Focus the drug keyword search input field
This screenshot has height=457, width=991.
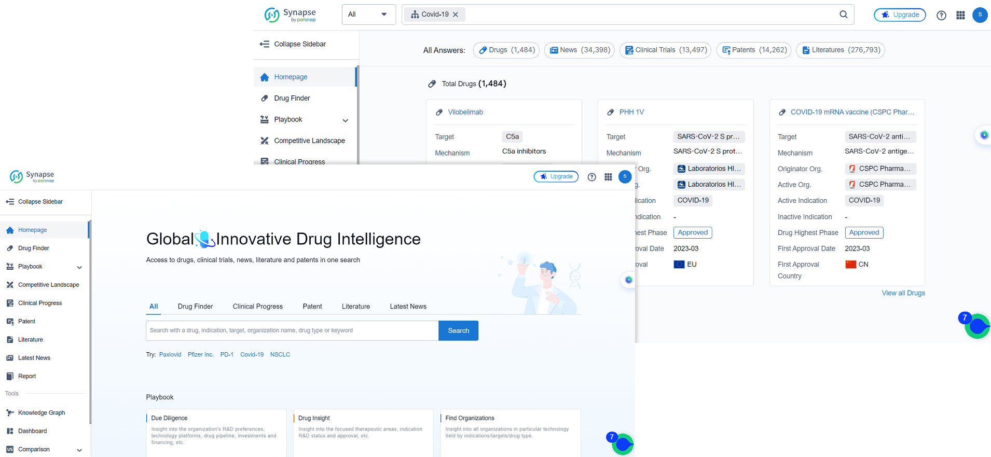pyautogui.click(x=292, y=330)
